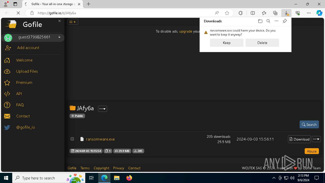This screenshot has height=183, width=325.
Task: Open @gofile_io Twitter link
Action: [26, 127]
